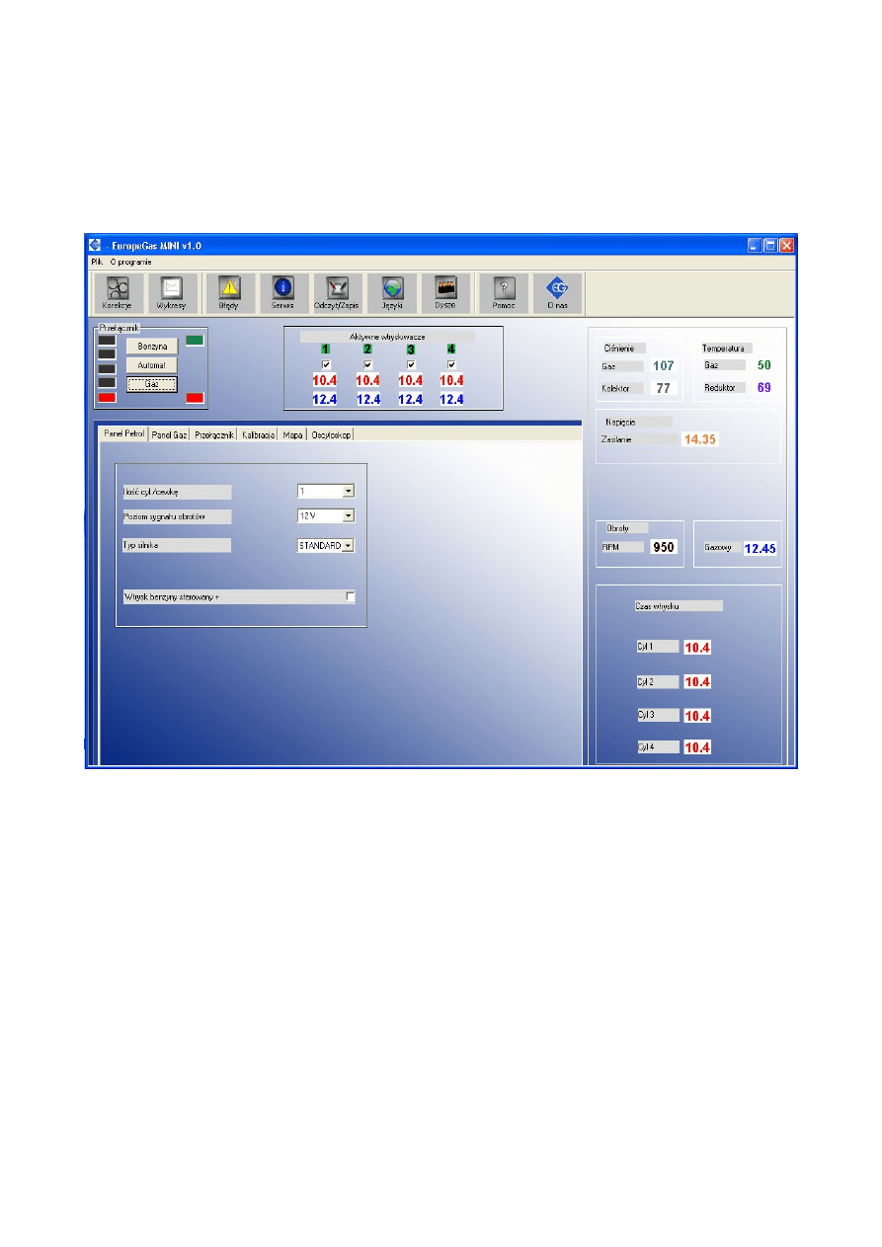This screenshot has width=882, height=1247.
Task: Click the Dysze toolbar icon
Action: [445, 292]
